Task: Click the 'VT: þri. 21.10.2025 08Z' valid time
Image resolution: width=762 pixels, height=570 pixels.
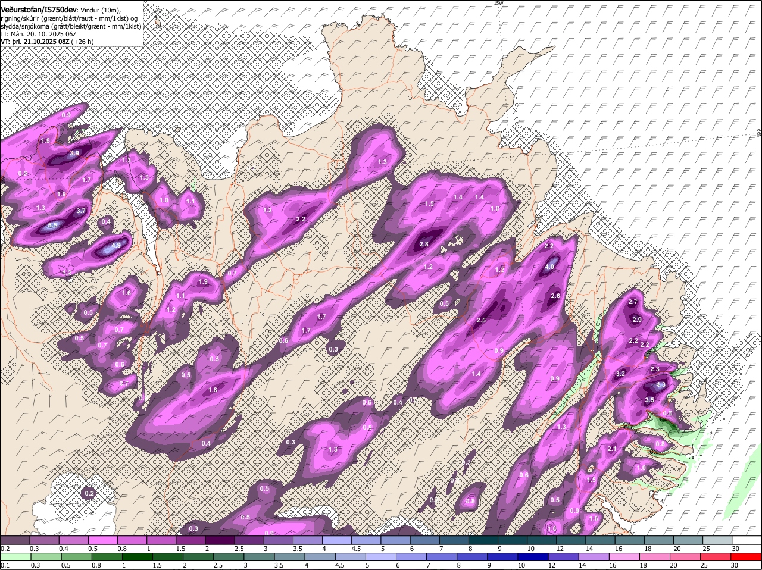Action: click(35, 42)
